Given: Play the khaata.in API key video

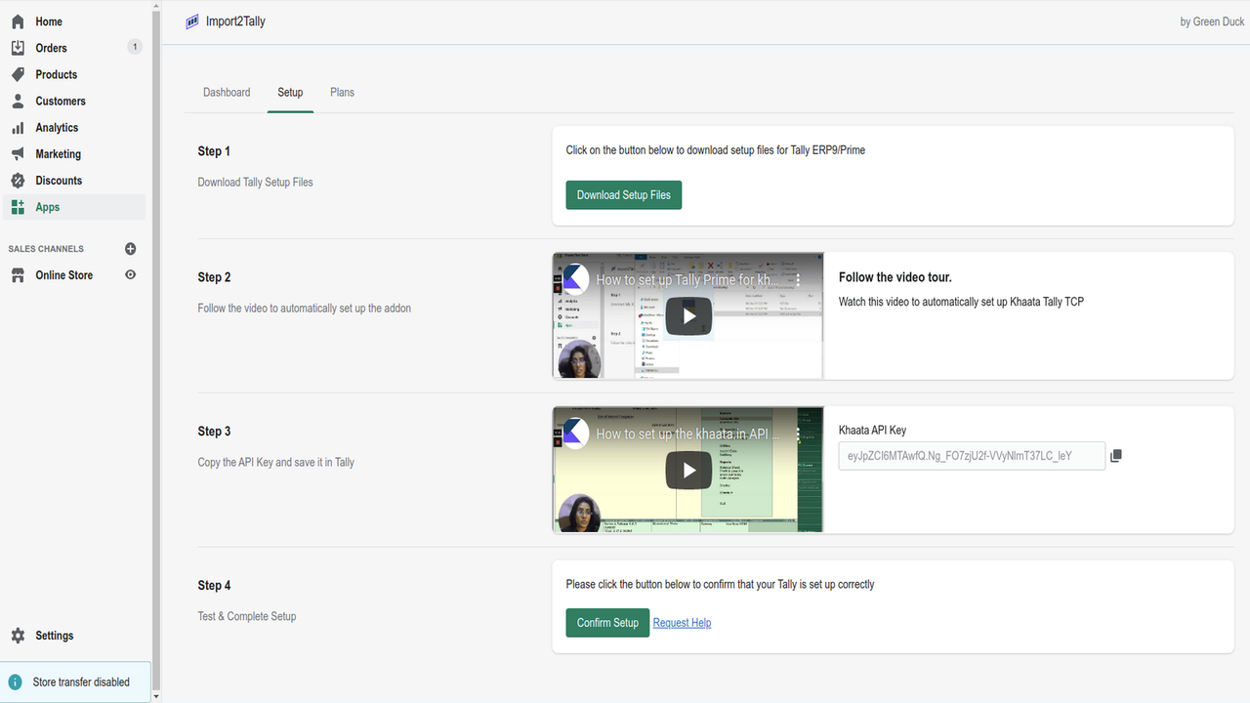Looking at the screenshot, I should click(688, 471).
